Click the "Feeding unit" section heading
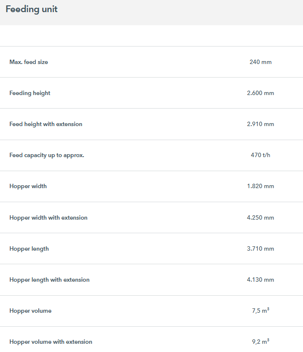303x352 pixels. pos(32,10)
